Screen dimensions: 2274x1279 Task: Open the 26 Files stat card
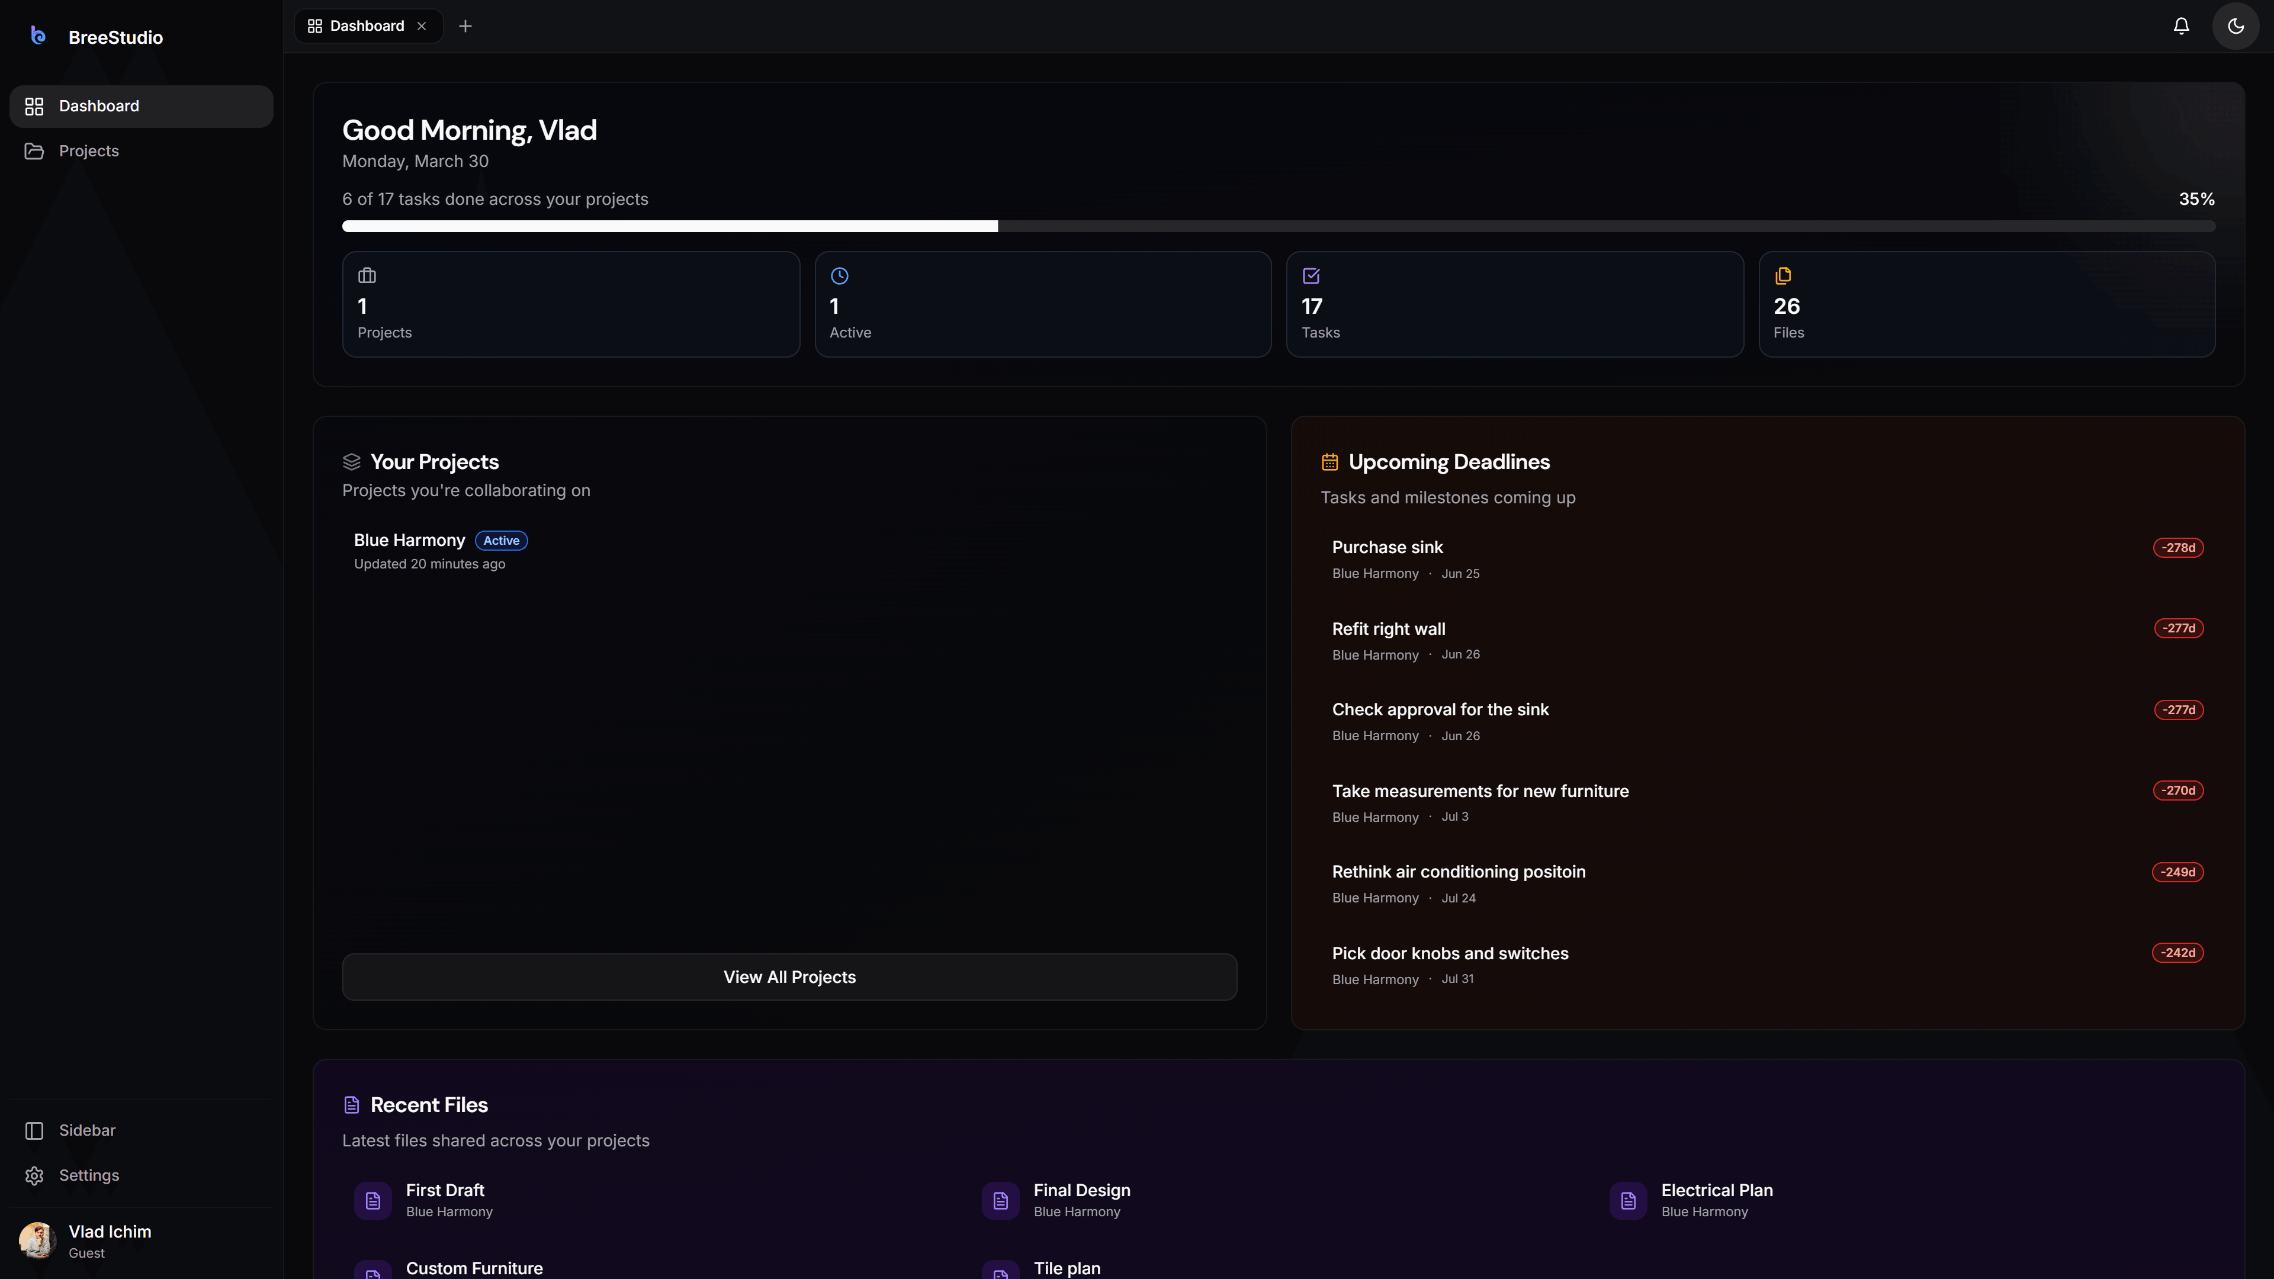tap(1986, 304)
